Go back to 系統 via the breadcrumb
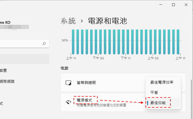The width and height of the screenshot is (193, 119). 68,21
